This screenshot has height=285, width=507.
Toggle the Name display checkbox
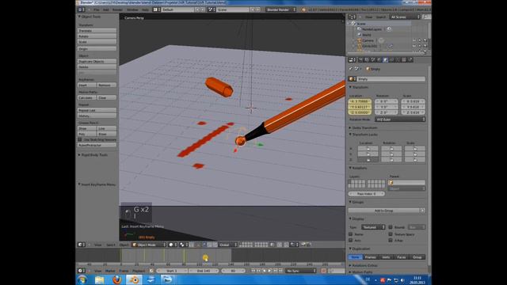350,234
